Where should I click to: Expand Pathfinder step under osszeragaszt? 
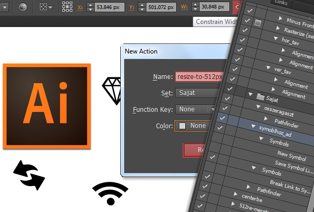266,119
